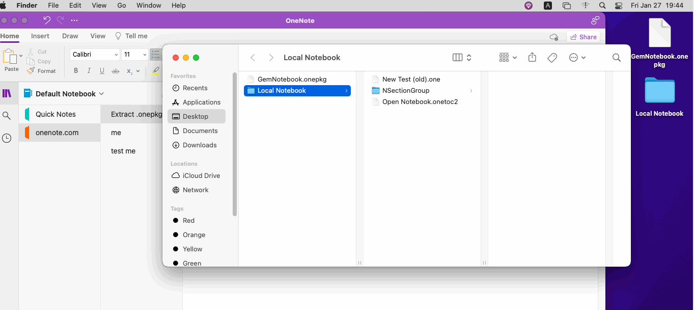Image resolution: width=694 pixels, height=310 pixels.
Task: Click the Format painter icon
Action: point(31,71)
